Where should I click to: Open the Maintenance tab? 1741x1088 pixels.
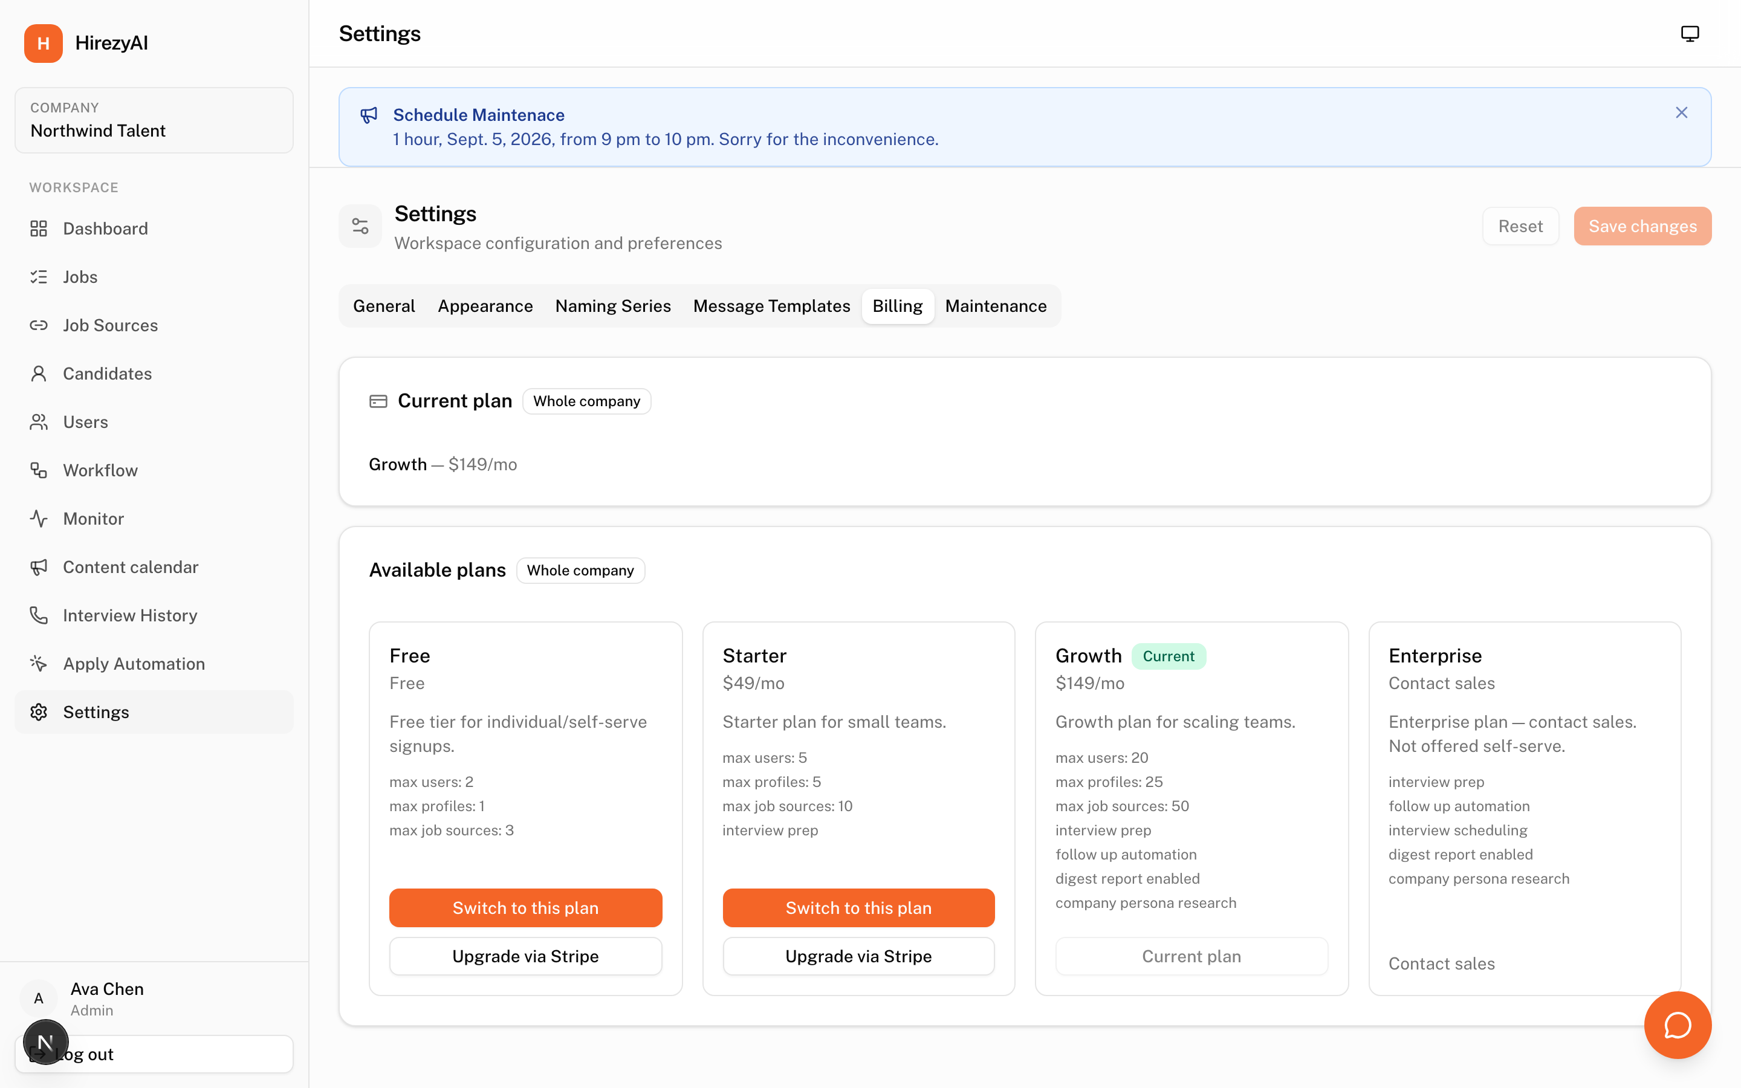(996, 306)
